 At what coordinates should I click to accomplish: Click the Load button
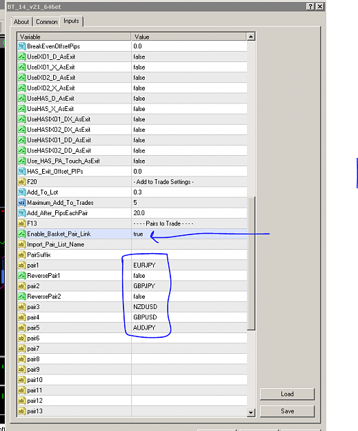(x=287, y=394)
